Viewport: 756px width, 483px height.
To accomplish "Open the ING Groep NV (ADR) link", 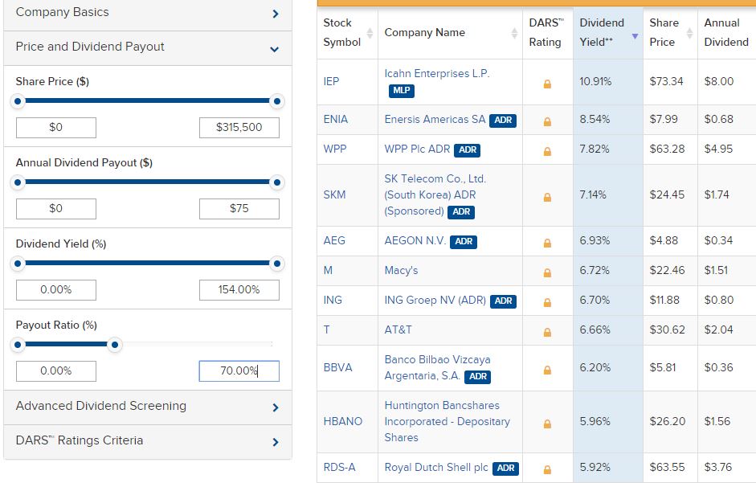I will click(435, 300).
